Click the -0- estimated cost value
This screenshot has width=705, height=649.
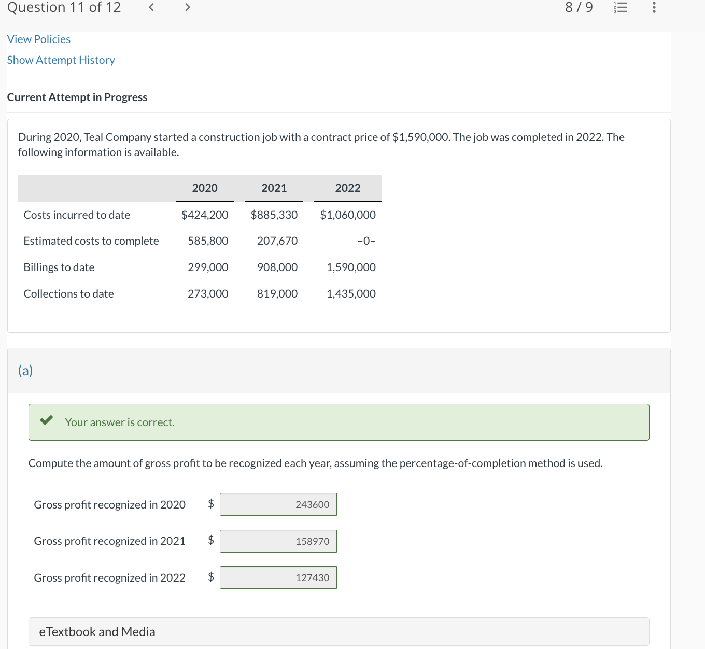tap(366, 241)
